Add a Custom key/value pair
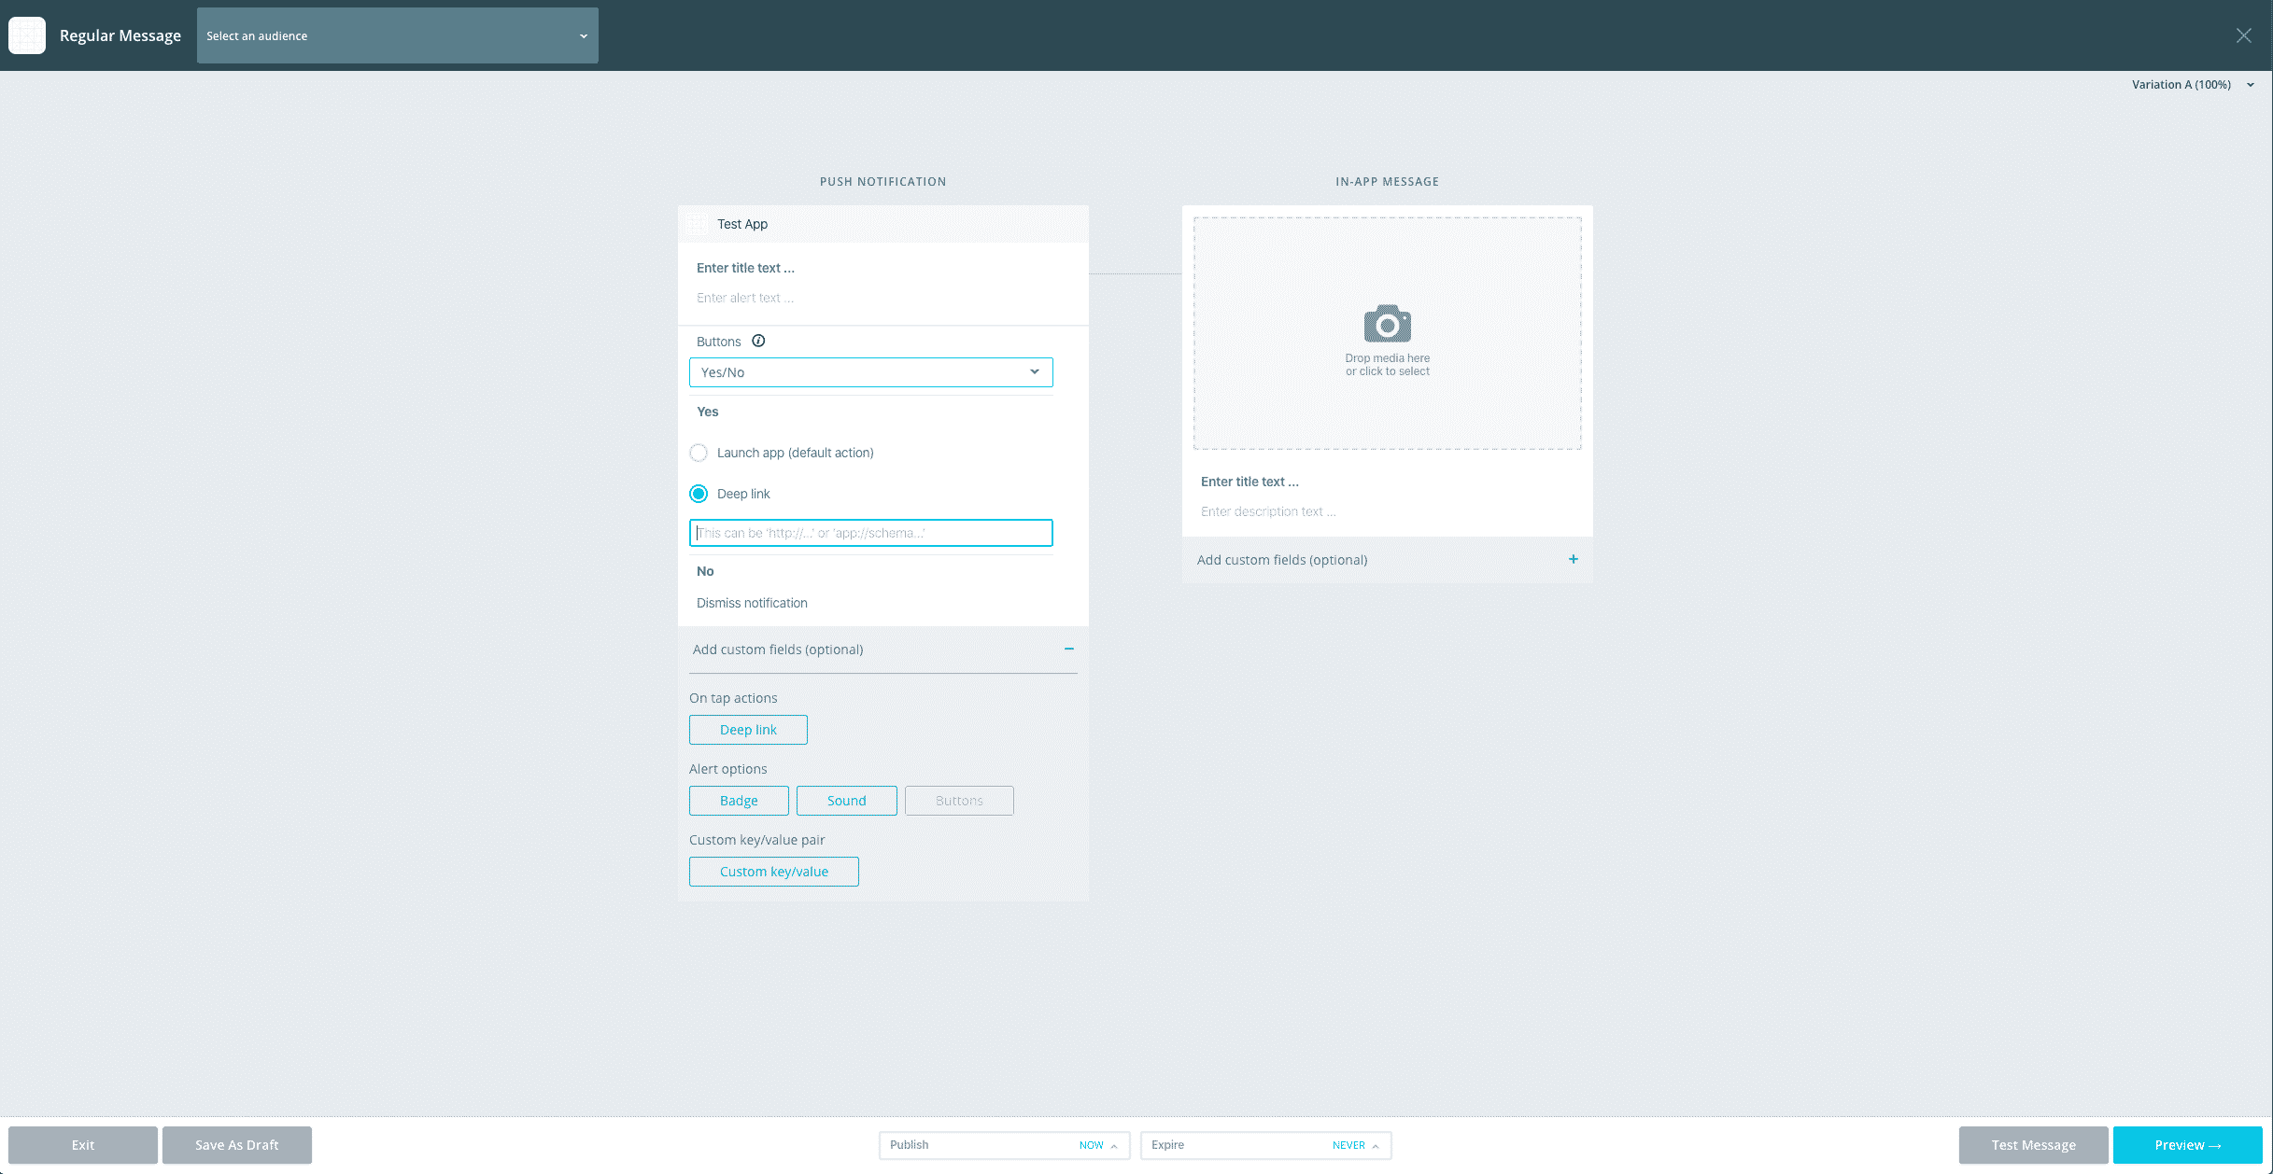The height and width of the screenshot is (1174, 2273). tap(773, 871)
